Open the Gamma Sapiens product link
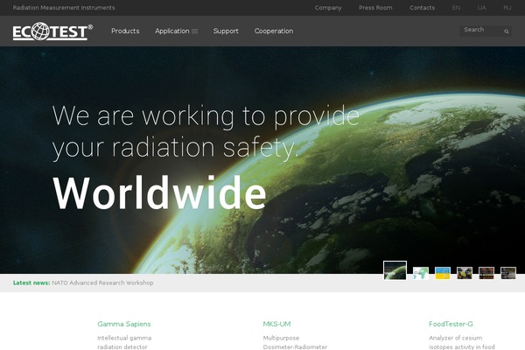Image resolution: width=525 pixels, height=350 pixels. click(124, 324)
